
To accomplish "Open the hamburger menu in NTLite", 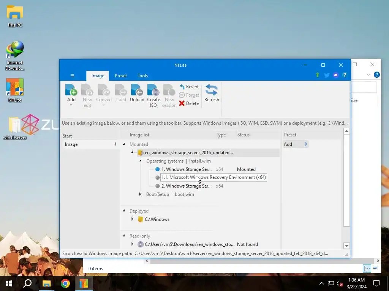I will pyautogui.click(x=72, y=76).
